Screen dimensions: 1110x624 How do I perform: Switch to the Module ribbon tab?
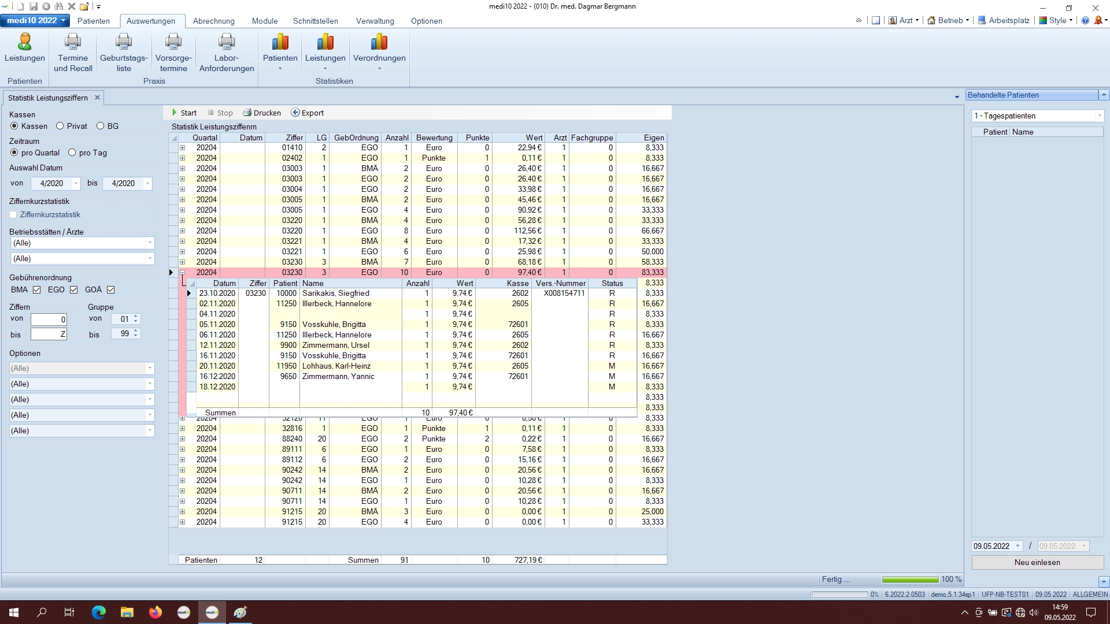coord(265,21)
